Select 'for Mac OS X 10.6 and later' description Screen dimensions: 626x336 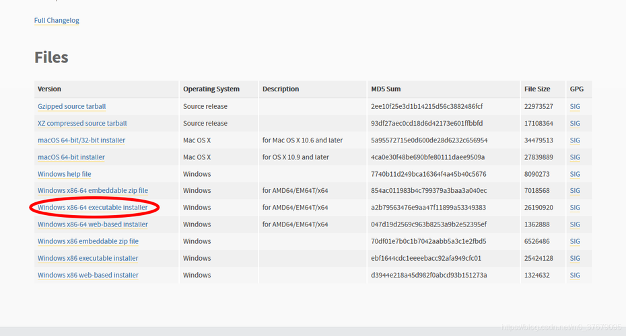302,140
